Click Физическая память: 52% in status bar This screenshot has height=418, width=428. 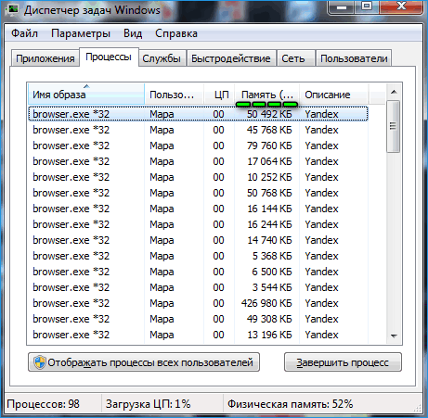point(290,404)
